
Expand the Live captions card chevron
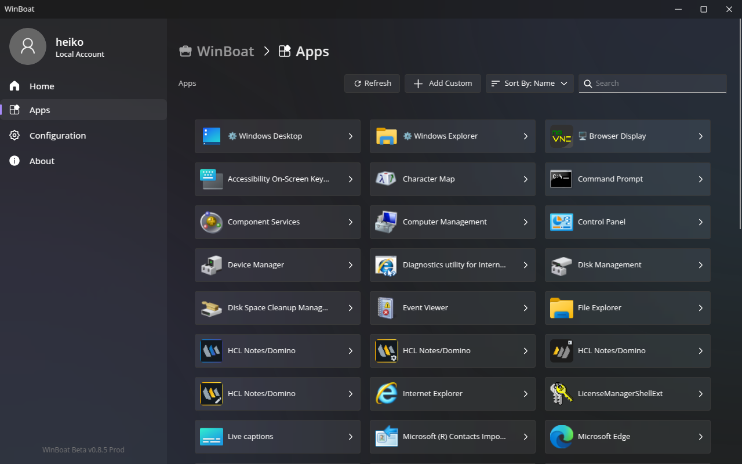tap(351, 437)
